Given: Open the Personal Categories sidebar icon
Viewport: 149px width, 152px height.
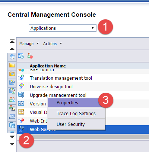Looking at the screenshot, I should (x=12, y=91).
